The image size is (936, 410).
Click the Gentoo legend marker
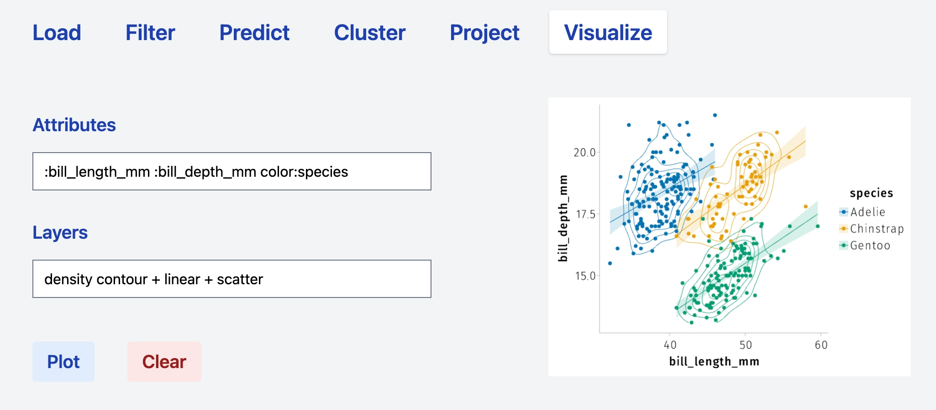[x=843, y=246]
